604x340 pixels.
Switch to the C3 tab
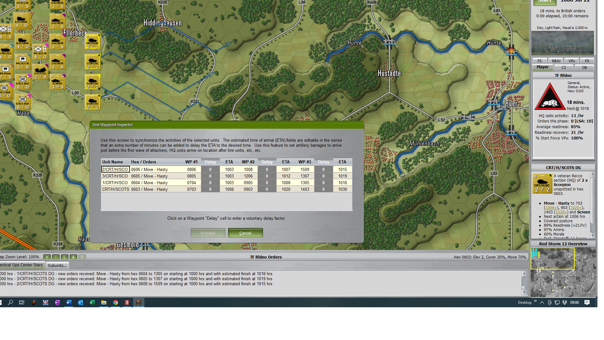[x=563, y=68]
